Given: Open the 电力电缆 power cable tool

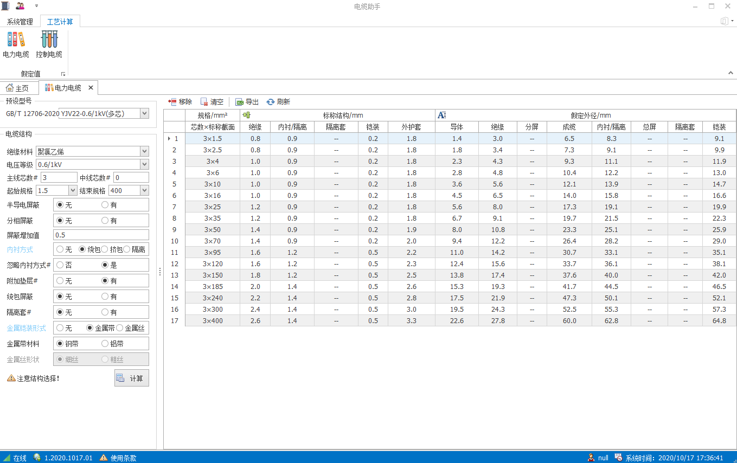Looking at the screenshot, I should [x=16, y=44].
